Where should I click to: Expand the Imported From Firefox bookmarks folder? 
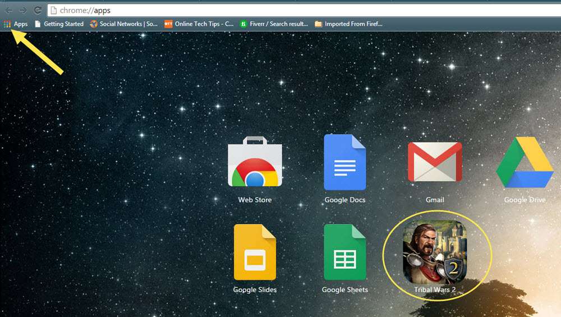[348, 24]
